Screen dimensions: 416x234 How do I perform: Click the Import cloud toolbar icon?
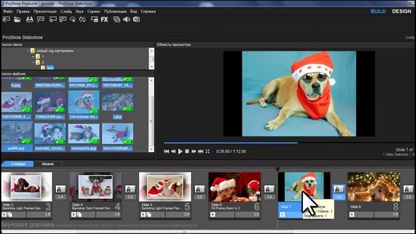(72, 19)
